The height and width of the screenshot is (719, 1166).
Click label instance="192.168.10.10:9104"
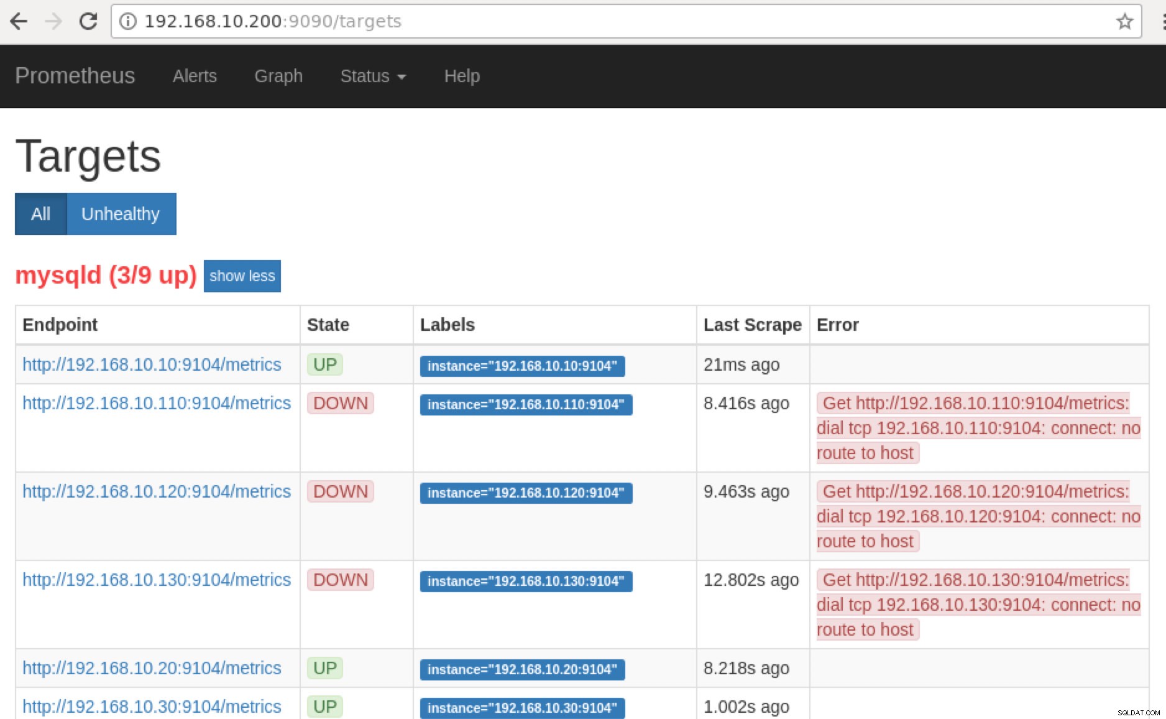click(x=522, y=366)
